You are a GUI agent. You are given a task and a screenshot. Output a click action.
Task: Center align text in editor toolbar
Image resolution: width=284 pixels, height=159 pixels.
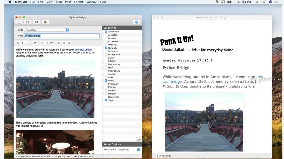(x=64, y=43)
